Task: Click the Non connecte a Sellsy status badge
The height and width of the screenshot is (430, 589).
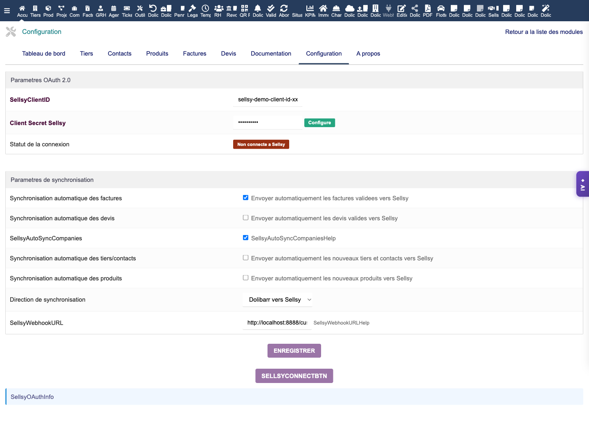Action: 261,144
